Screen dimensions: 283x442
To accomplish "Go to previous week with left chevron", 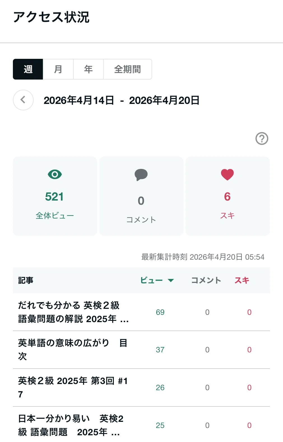I will click(23, 100).
